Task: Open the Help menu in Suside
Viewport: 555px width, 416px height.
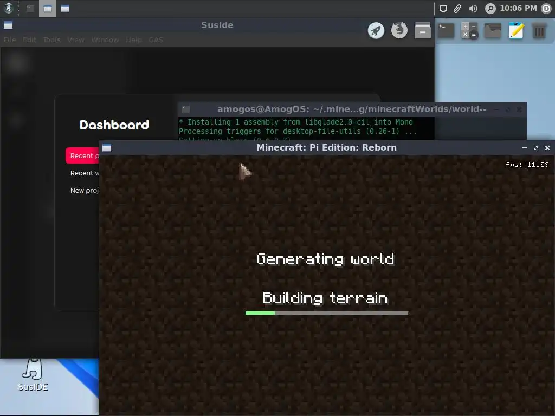Action: tap(134, 40)
